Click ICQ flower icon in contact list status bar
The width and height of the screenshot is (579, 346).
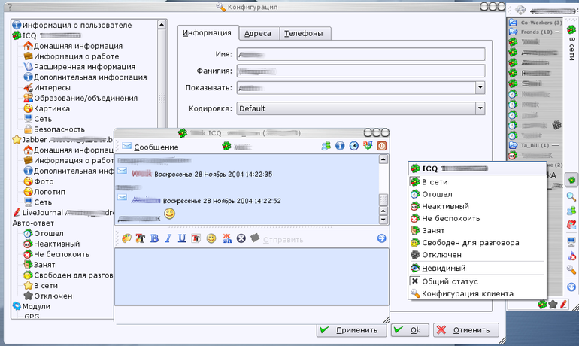(542, 305)
